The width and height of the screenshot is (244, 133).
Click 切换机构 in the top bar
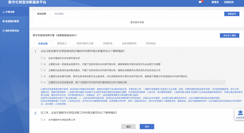pyautogui.click(x=229, y=2)
